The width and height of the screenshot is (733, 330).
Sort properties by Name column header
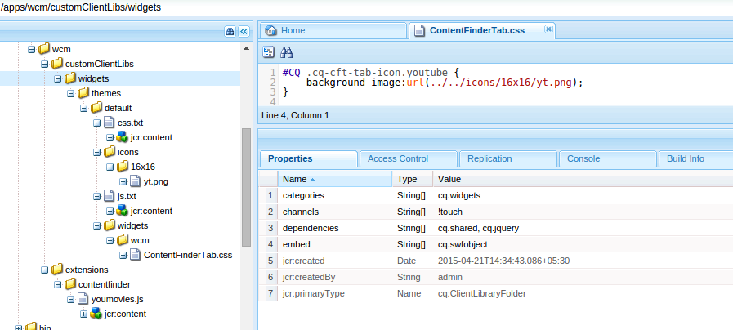(335, 179)
